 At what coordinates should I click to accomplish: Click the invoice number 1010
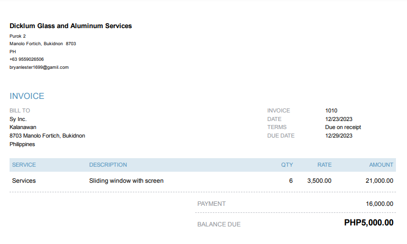(x=331, y=110)
